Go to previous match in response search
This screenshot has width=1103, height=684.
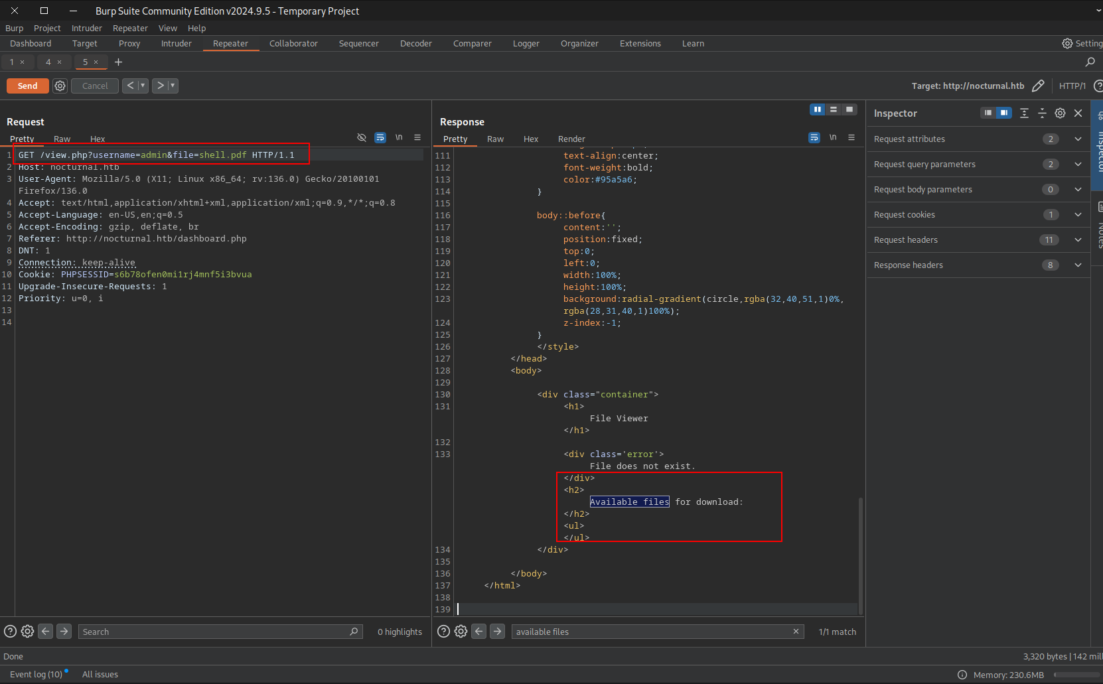478,632
